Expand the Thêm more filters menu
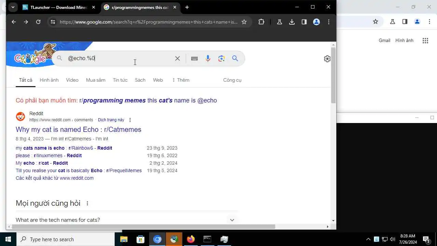This screenshot has width=437, height=246. [181, 80]
